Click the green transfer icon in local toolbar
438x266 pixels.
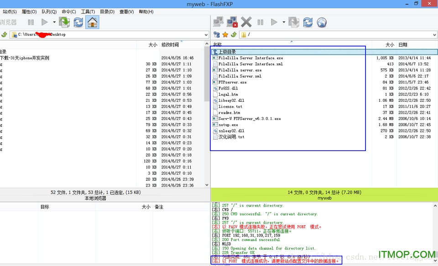click(x=64, y=22)
